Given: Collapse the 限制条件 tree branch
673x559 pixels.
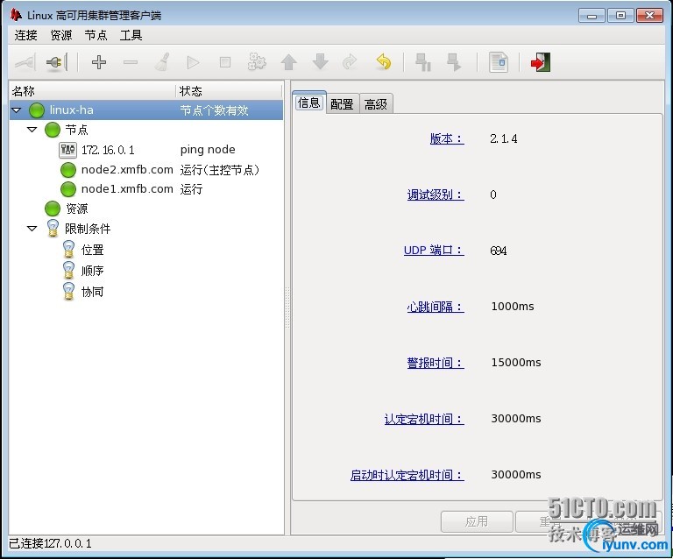Looking at the screenshot, I should pyautogui.click(x=32, y=229).
